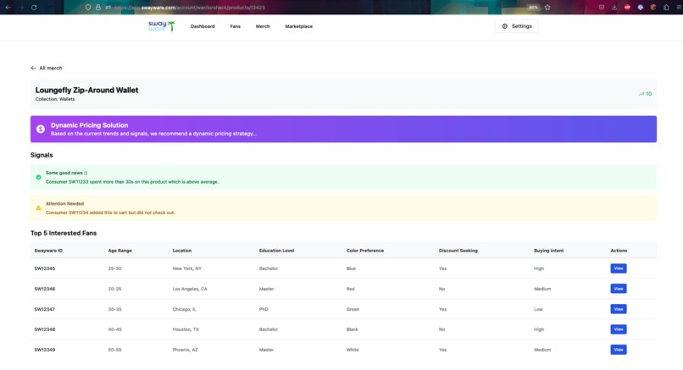Click the dollar icon in pricing banner
683x370 pixels.
click(41, 129)
